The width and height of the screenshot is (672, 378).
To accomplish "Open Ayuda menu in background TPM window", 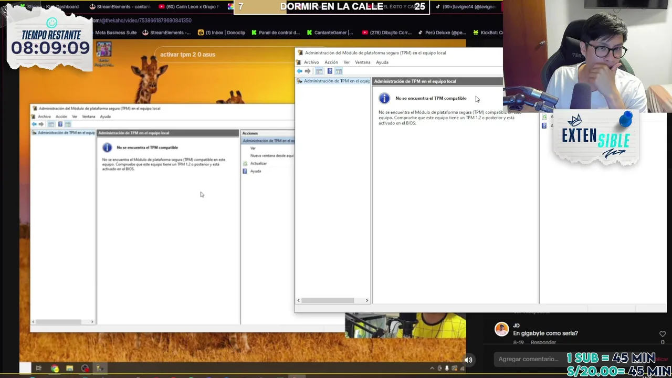I will (105, 117).
